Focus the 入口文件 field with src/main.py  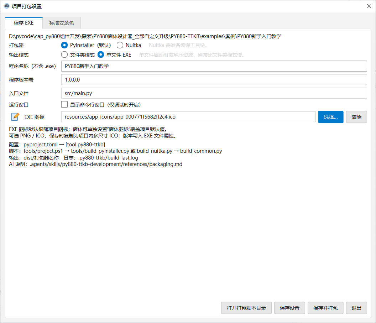214,93
